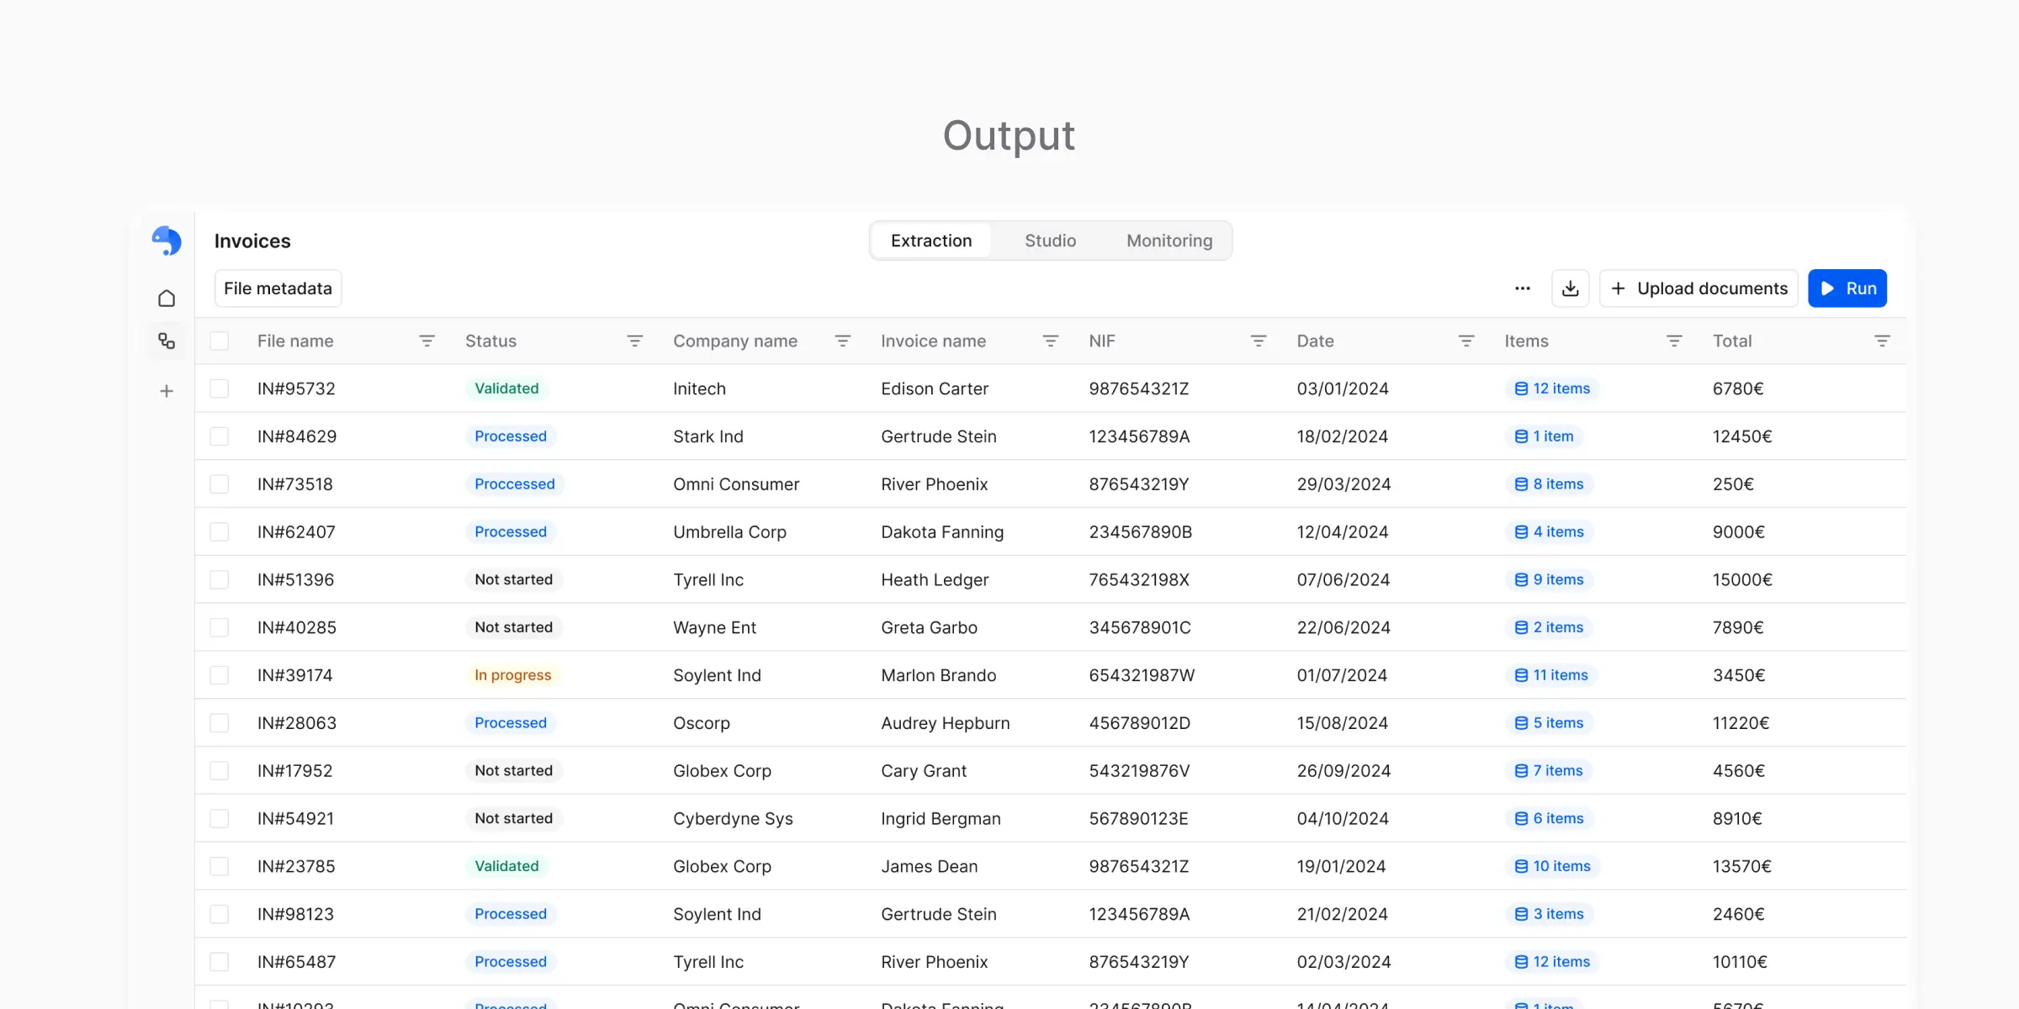
Task: Check the checkbox for invoice IN#95732
Action: 220,388
